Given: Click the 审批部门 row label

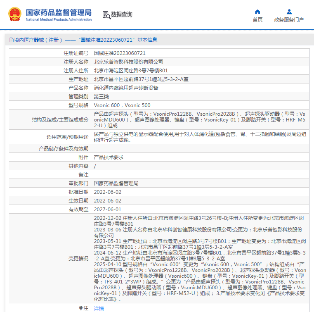Looking at the screenshot, I should 78,183.
